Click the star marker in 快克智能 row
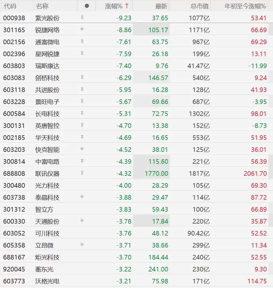The image size is (273, 288). pos(82,148)
